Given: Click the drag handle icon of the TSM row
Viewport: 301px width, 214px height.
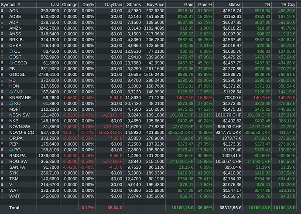Looking at the screenshot, I should coord(2,179).
